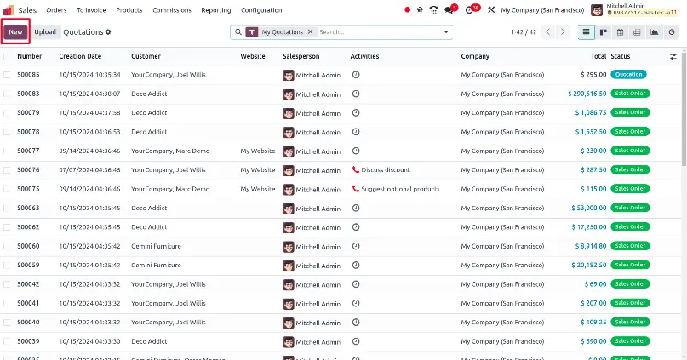This screenshot has width=687, height=360.
Task: Select checkbox for order S00085
Action: 7,75
